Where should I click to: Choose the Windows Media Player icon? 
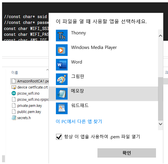pyautogui.click(x=62, y=50)
